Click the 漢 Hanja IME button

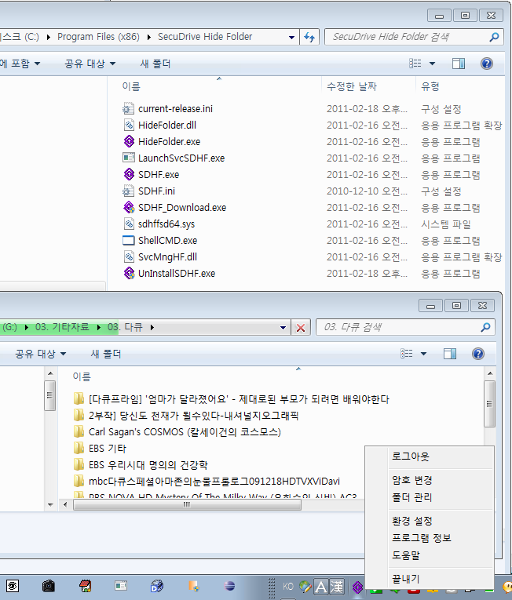click(x=337, y=586)
